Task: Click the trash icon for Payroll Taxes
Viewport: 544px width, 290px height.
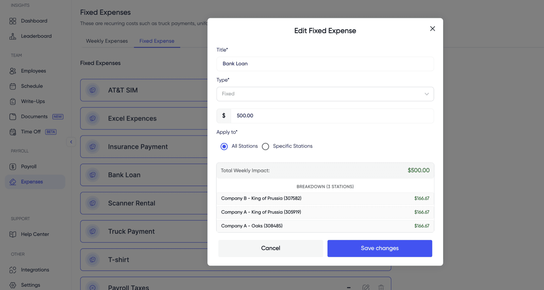Action: [381, 288]
